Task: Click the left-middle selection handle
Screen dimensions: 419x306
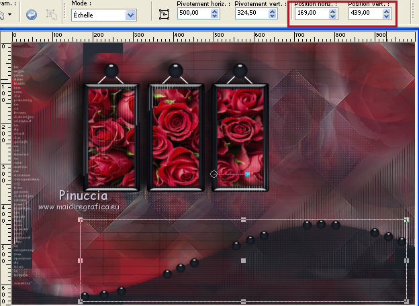Action: coord(80,260)
